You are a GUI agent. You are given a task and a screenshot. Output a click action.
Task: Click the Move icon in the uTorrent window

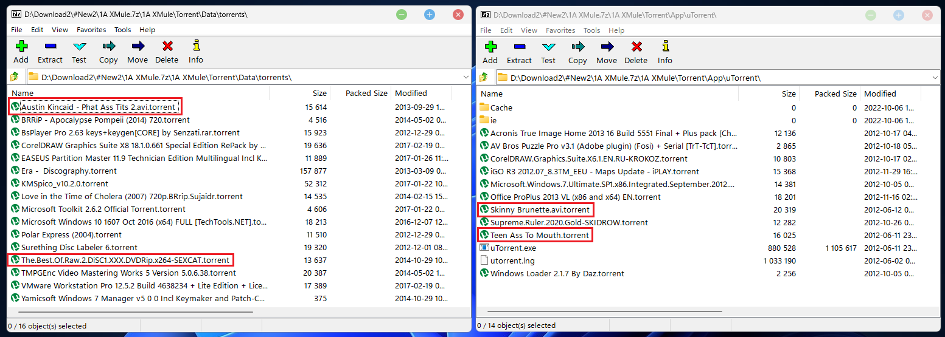pos(607,46)
